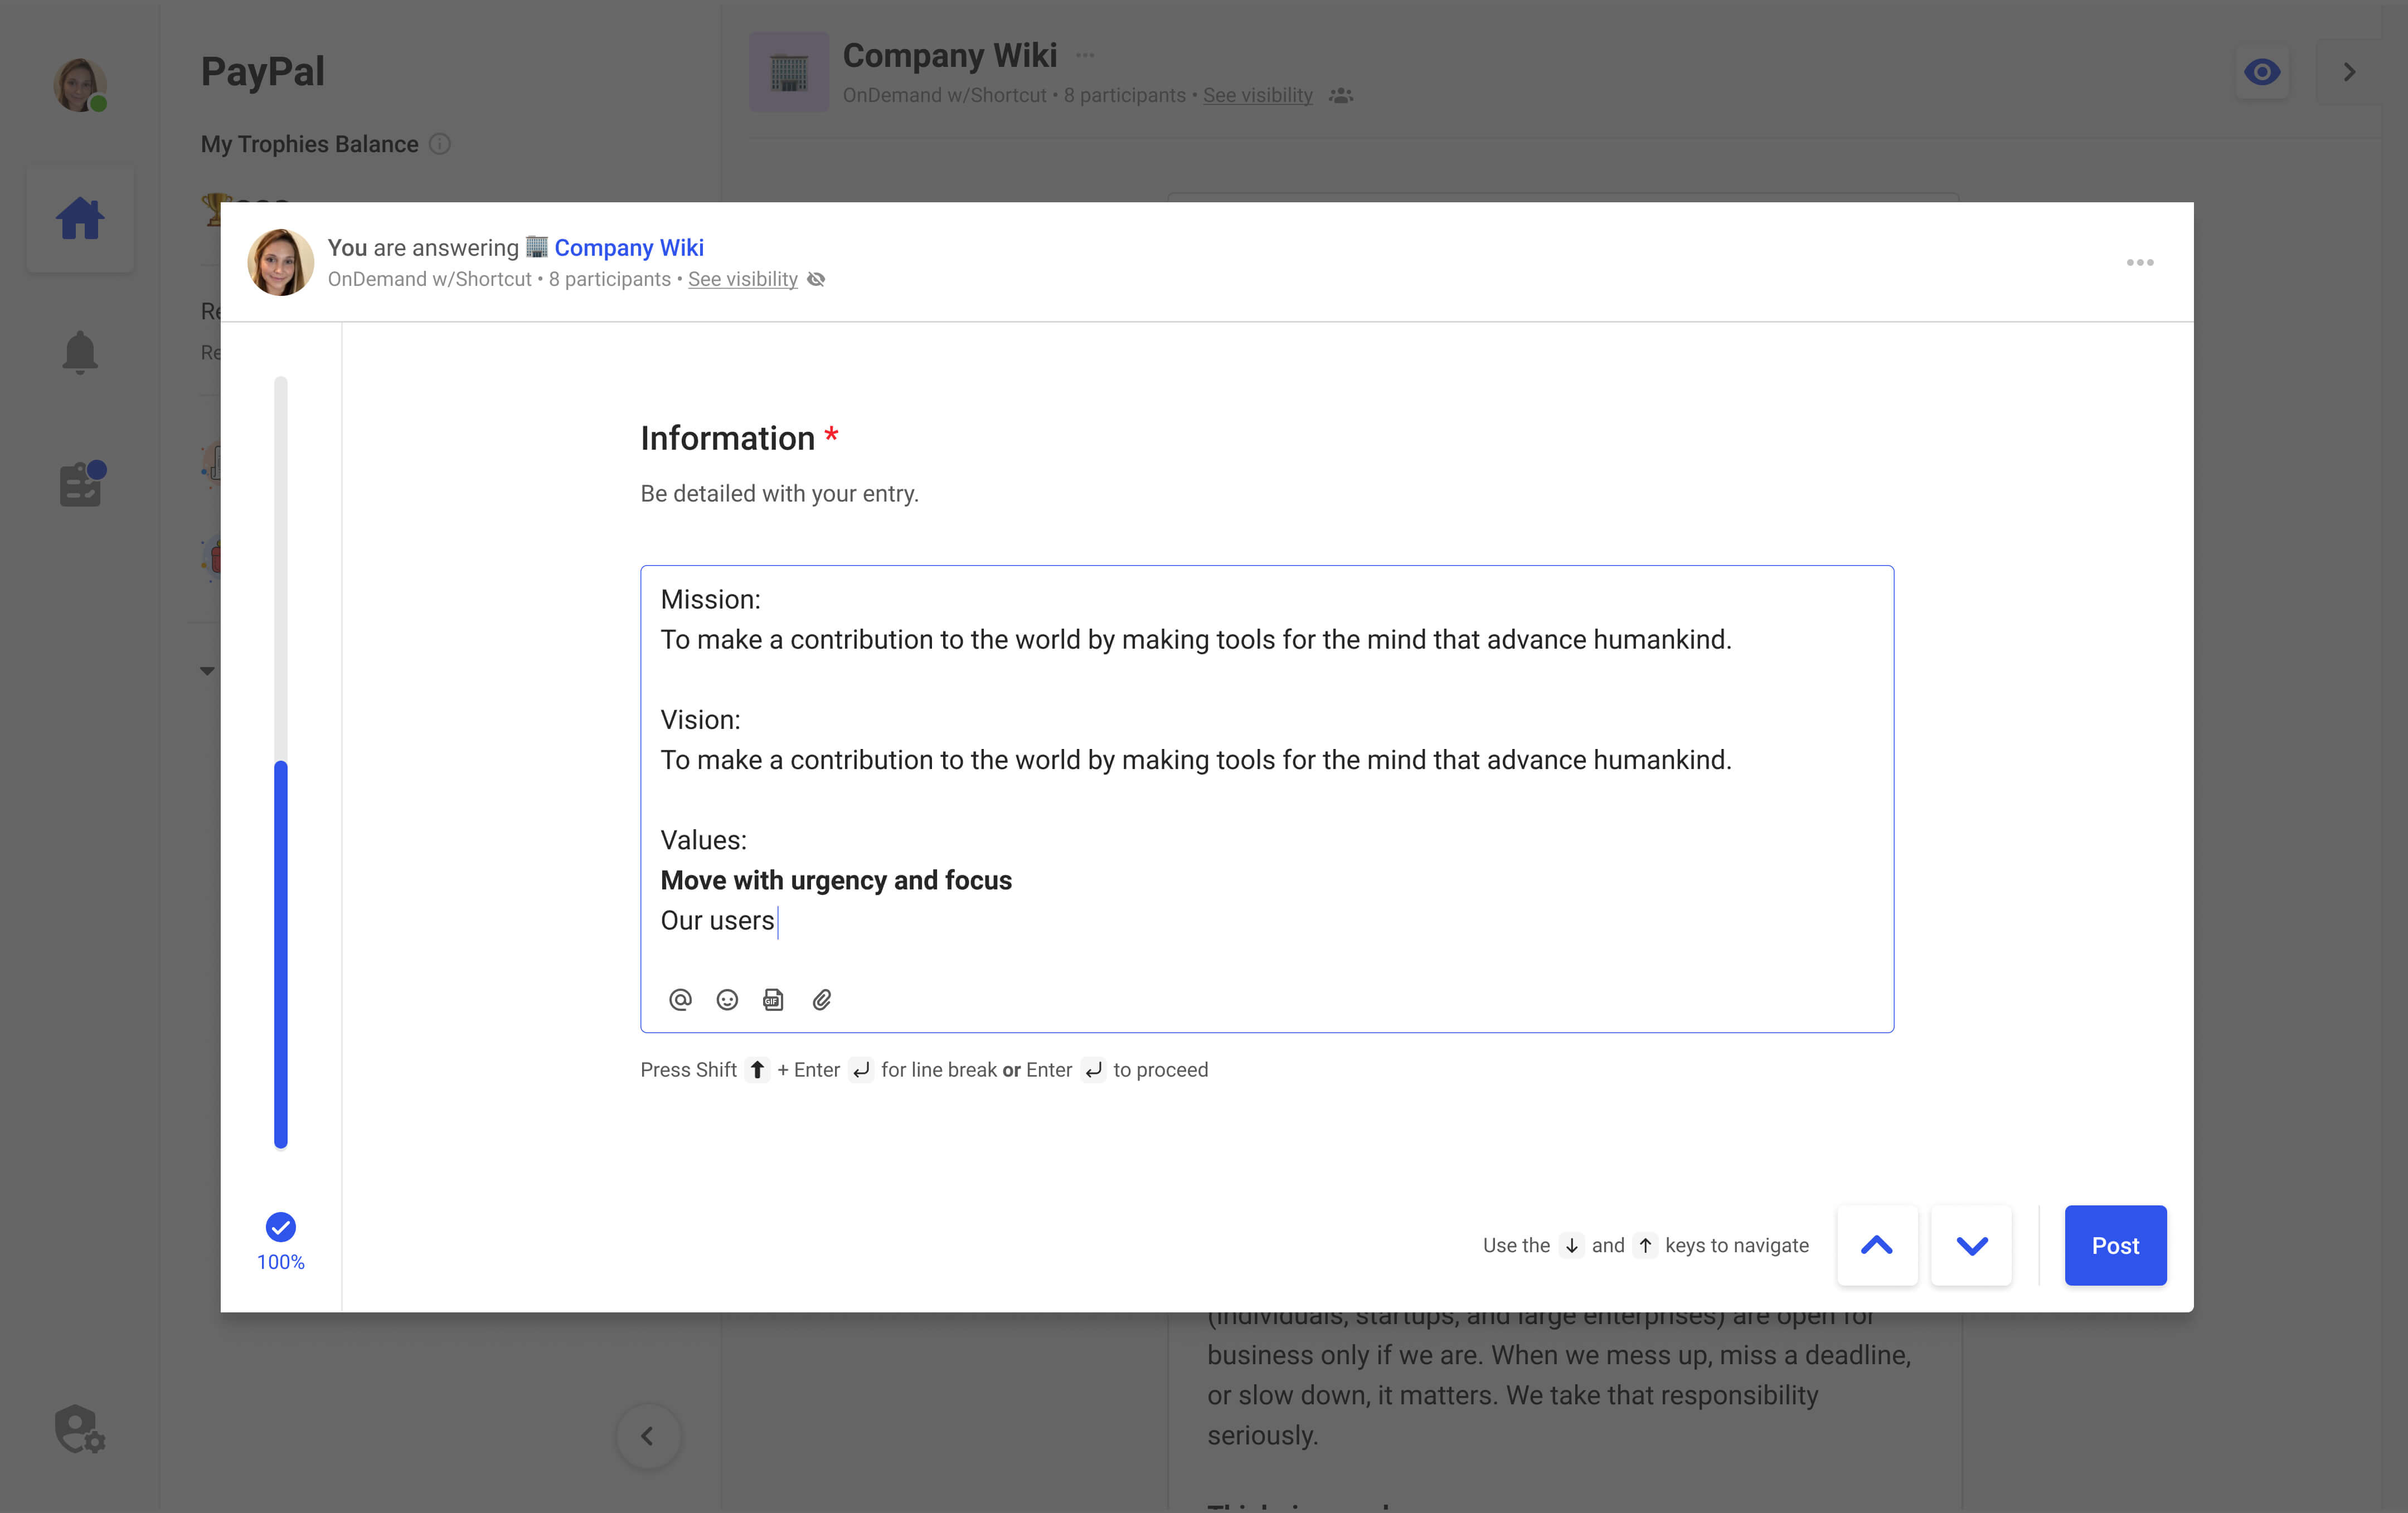Open the modal's three-dot options menu
Viewport: 2408px width, 1513px height.
pos(2140,262)
